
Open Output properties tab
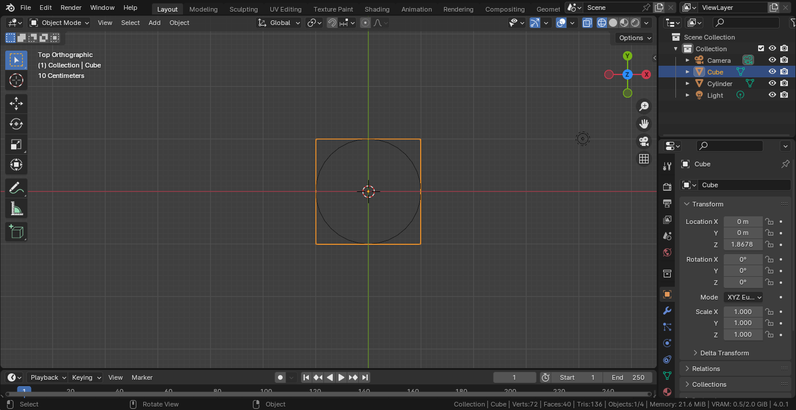[x=667, y=204]
